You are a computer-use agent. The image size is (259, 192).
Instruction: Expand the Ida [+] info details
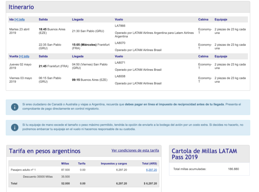click(19, 19)
